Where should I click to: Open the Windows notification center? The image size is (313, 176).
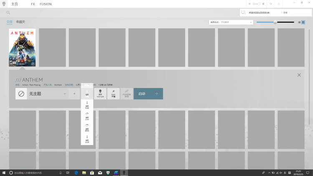[308, 173]
